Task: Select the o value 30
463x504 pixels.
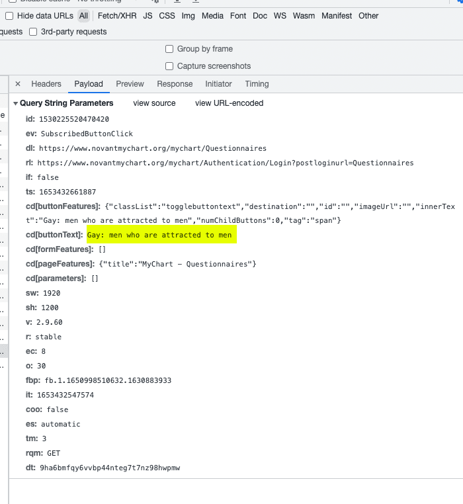Action: pos(42,366)
